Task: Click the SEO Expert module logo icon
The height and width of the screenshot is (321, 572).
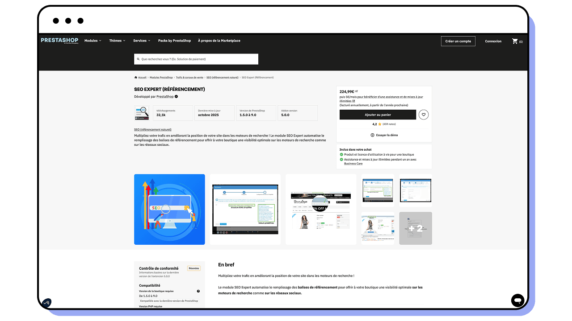Action: pos(142,113)
